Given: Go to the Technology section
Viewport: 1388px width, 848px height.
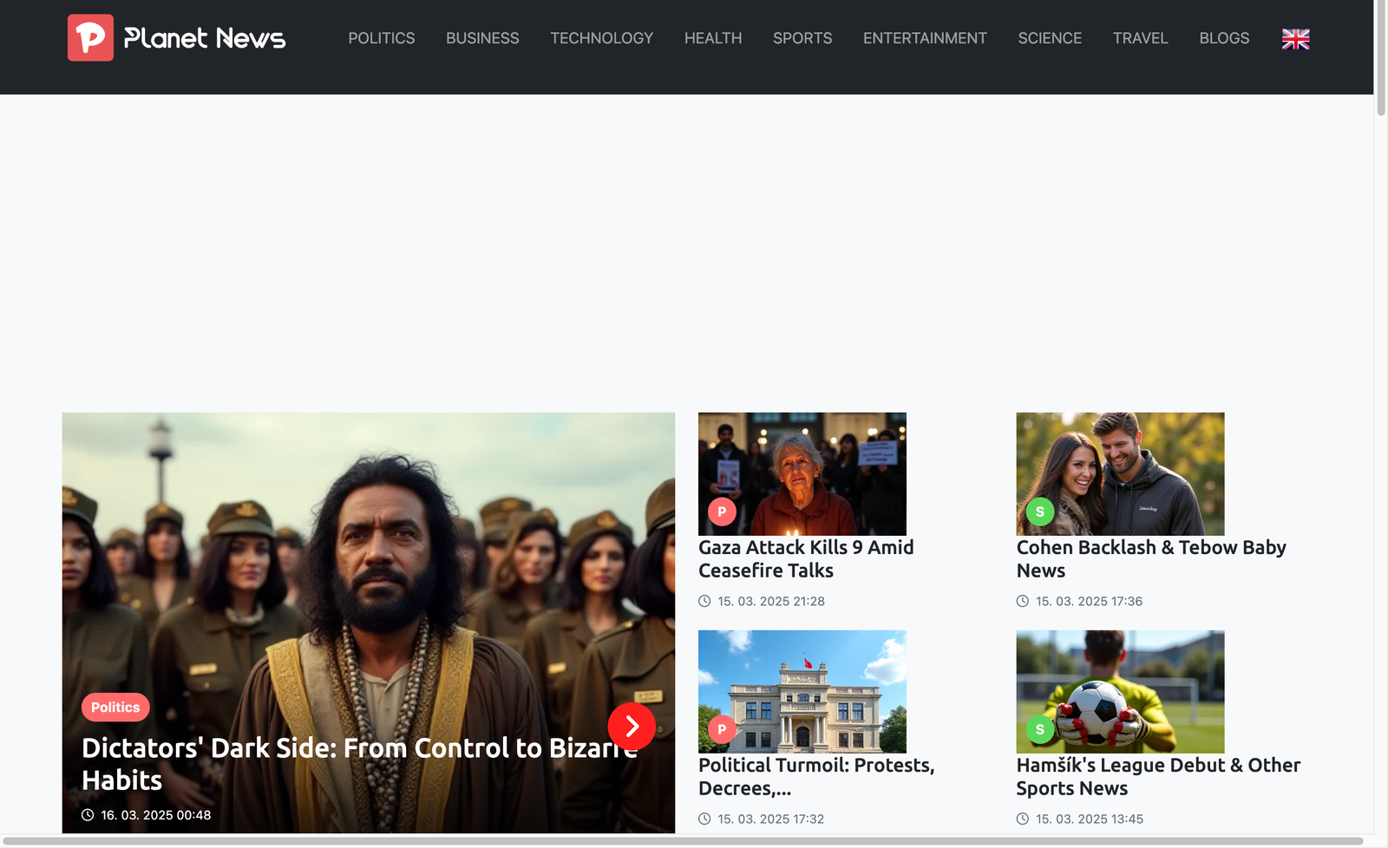Looking at the screenshot, I should (601, 38).
